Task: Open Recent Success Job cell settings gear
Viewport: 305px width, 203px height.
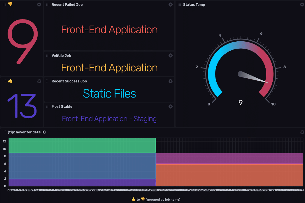Action: tap(171, 81)
